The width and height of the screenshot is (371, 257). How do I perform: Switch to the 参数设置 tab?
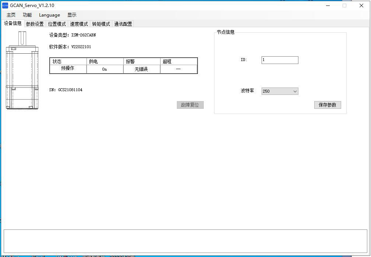35,24
